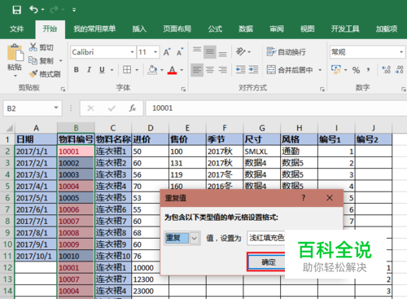Click the 粘贴 paste icon
The width and height of the screenshot is (407, 299).
(15, 52)
